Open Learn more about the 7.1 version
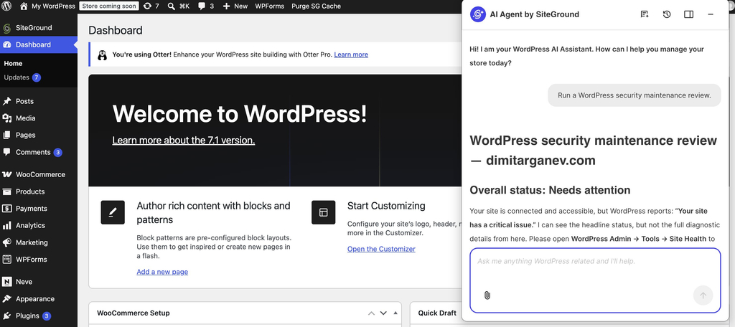Image resolution: width=735 pixels, height=327 pixels. click(x=184, y=140)
